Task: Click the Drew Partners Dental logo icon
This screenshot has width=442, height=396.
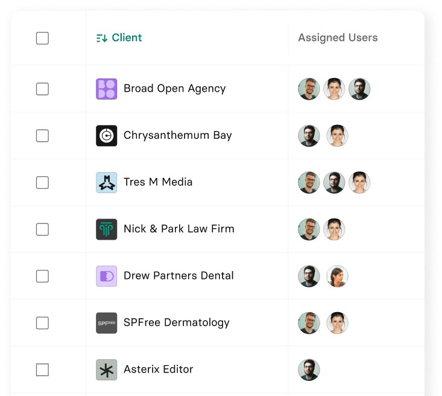Action: (107, 276)
